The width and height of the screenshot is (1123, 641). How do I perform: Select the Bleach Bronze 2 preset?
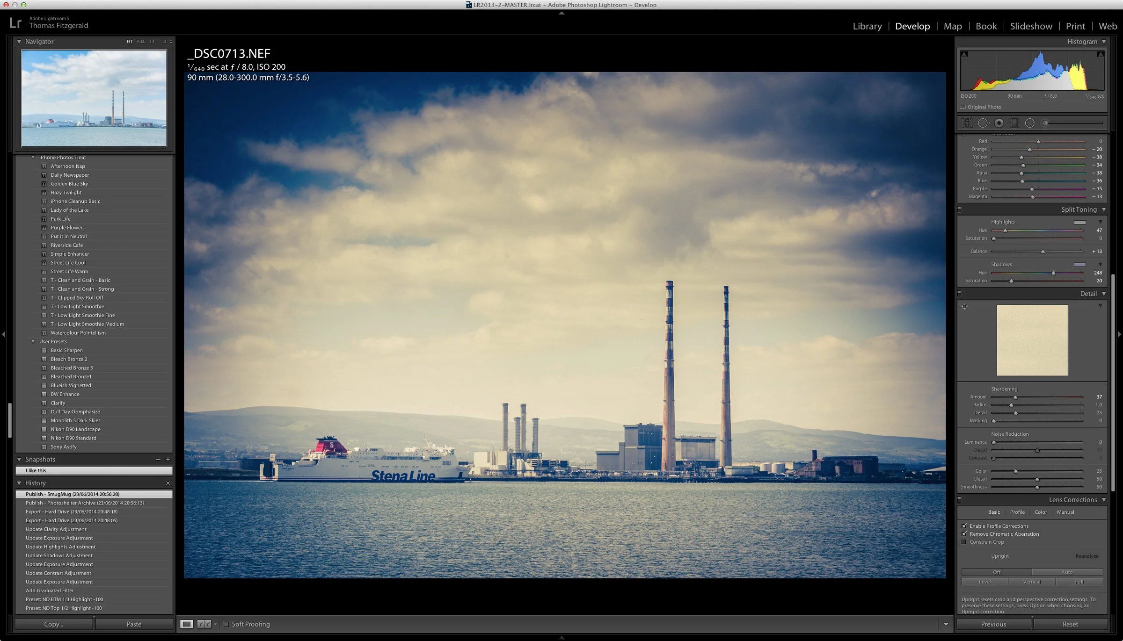[68, 359]
